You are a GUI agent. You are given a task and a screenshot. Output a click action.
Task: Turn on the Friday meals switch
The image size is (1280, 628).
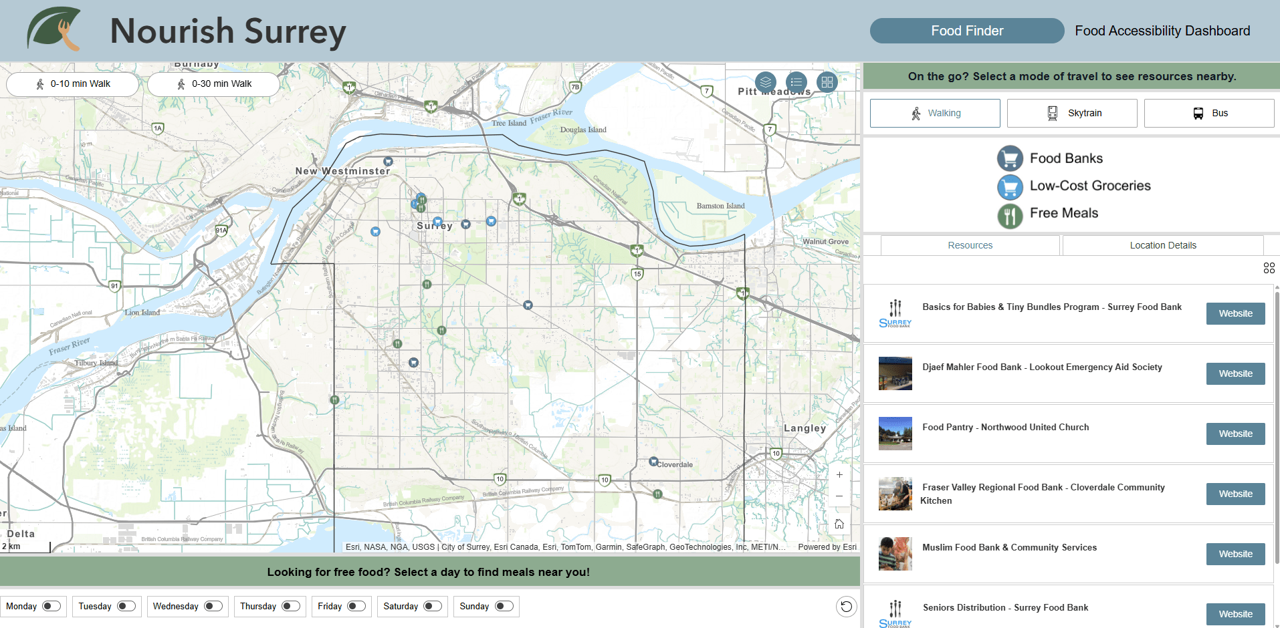click(x=356, y=606)
